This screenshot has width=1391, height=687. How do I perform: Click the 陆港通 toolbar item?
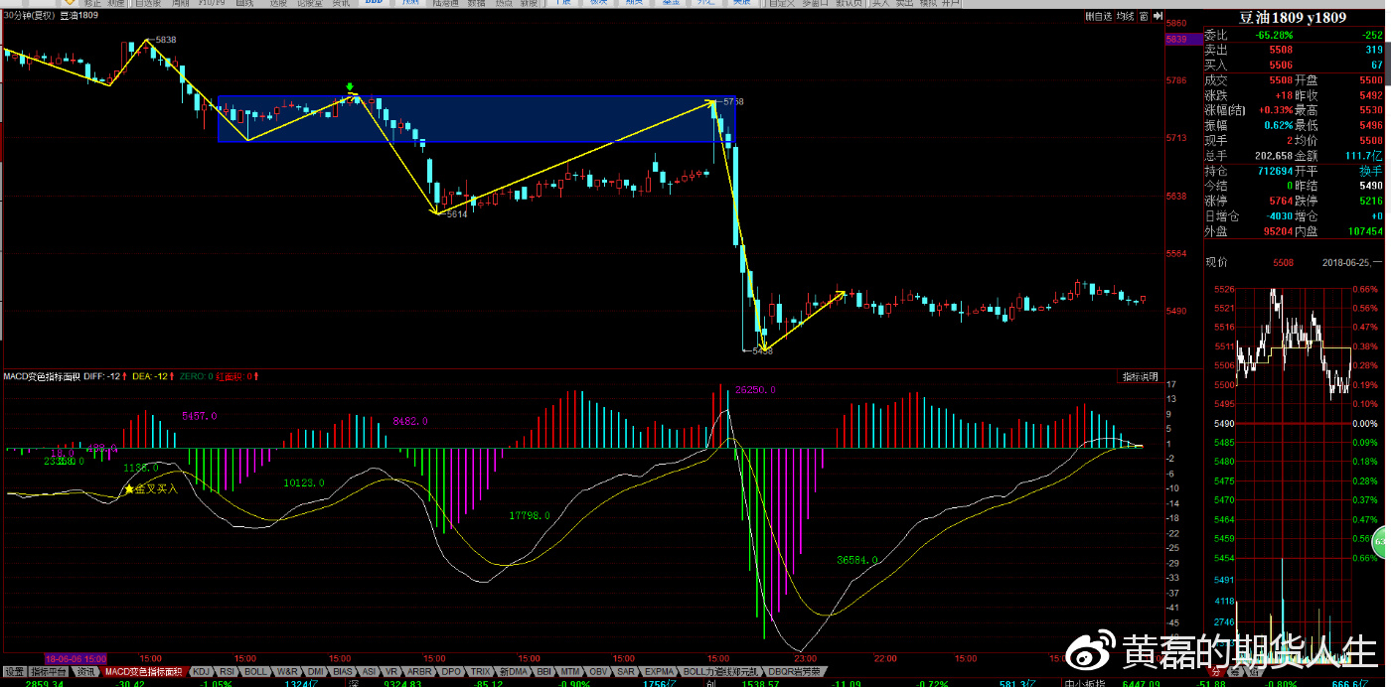pos(444,4)
